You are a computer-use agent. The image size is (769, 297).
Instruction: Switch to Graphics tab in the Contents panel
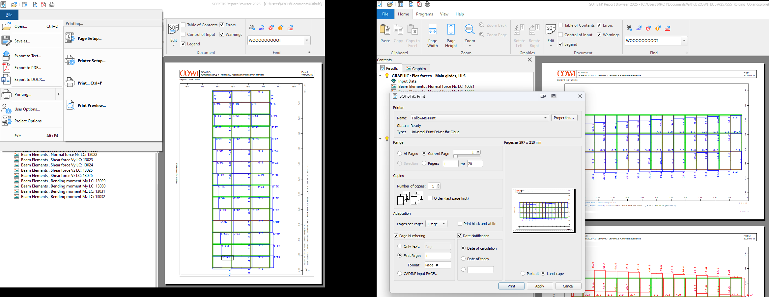(x=416, y=68)
